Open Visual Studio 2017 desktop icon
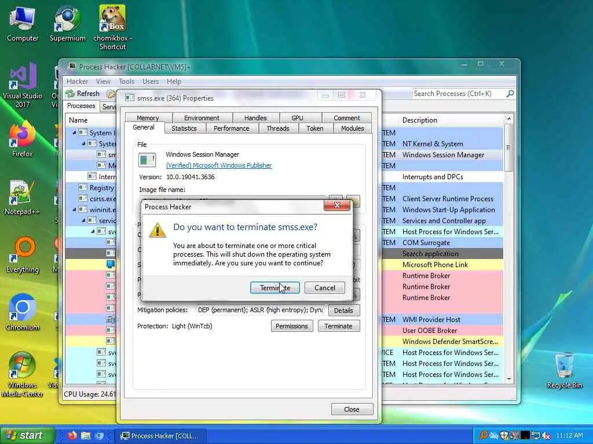This screenshot has width=593, height=444. (23, 86)
